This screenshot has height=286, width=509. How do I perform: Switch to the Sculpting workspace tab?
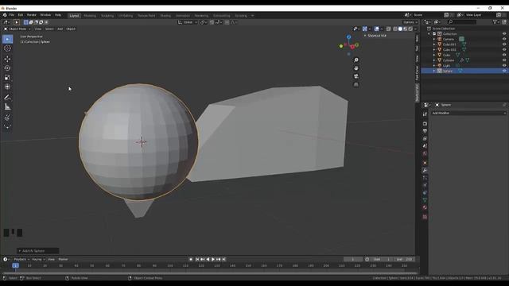[x=107, y=16]
